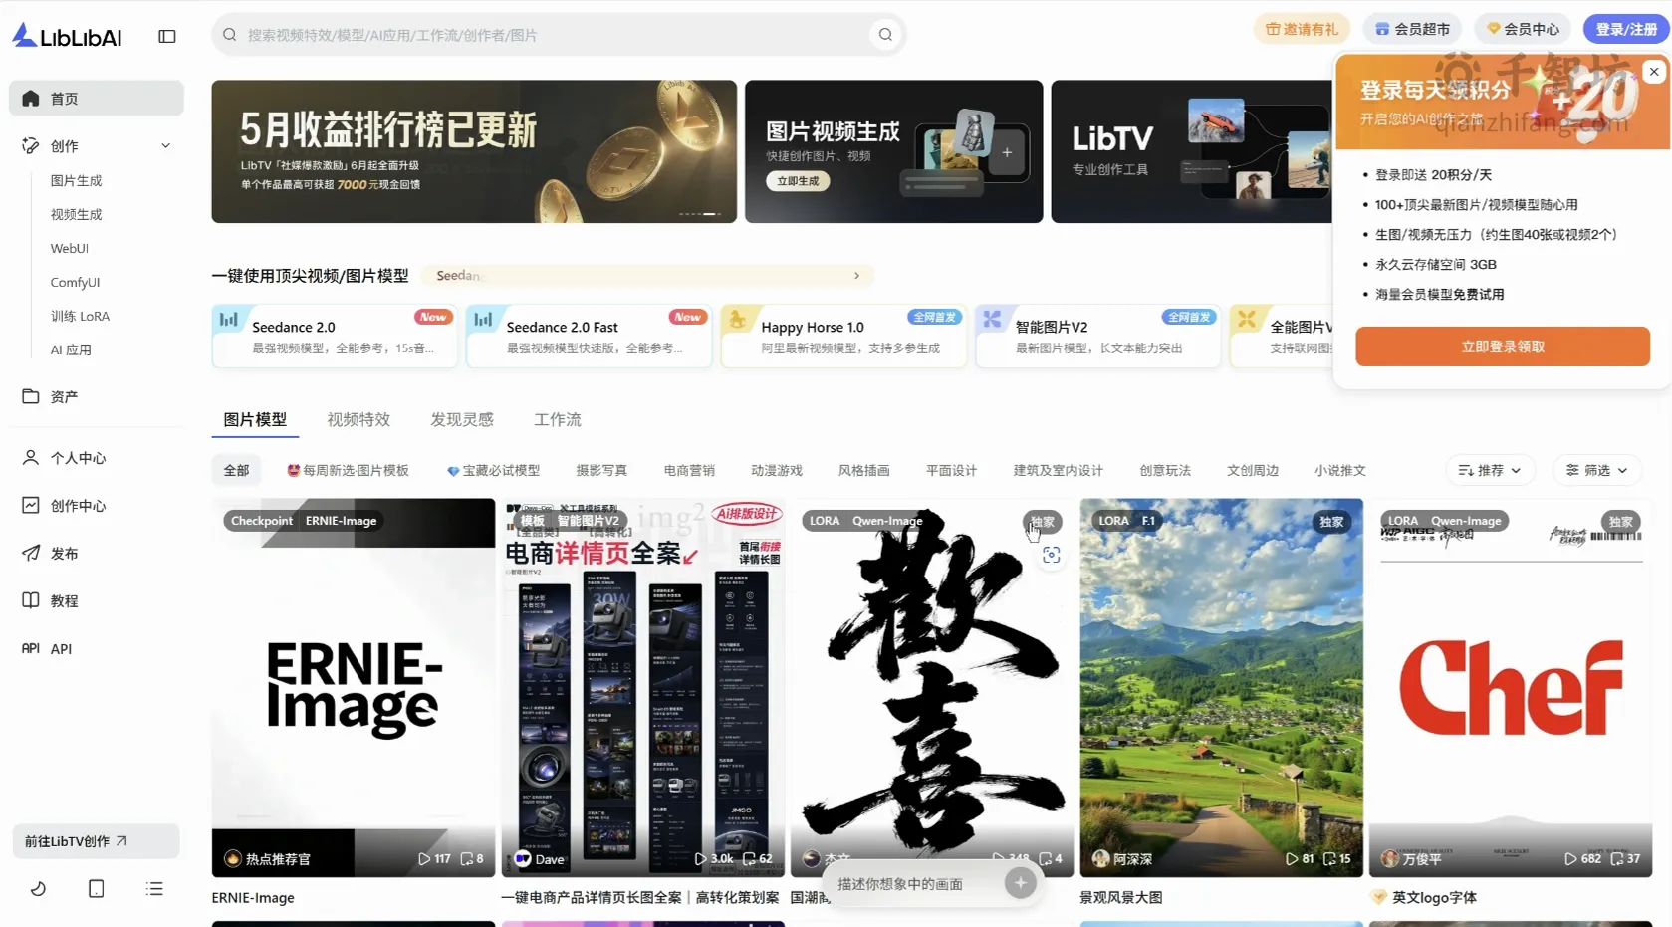
Task: Click the 邀请有礼 button
Action: tap(1302, 30)
